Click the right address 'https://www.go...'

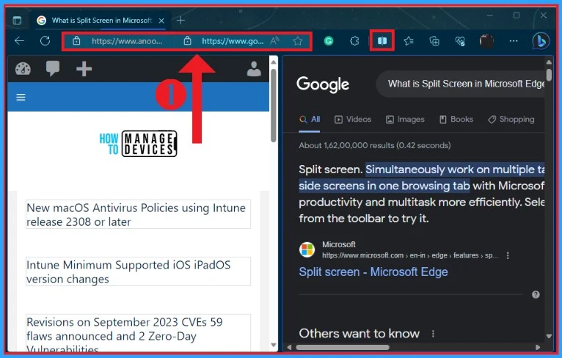(233, 41)
